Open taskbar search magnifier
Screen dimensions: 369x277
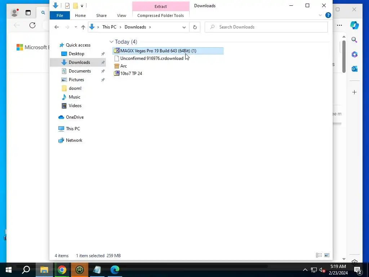[26, 270]
